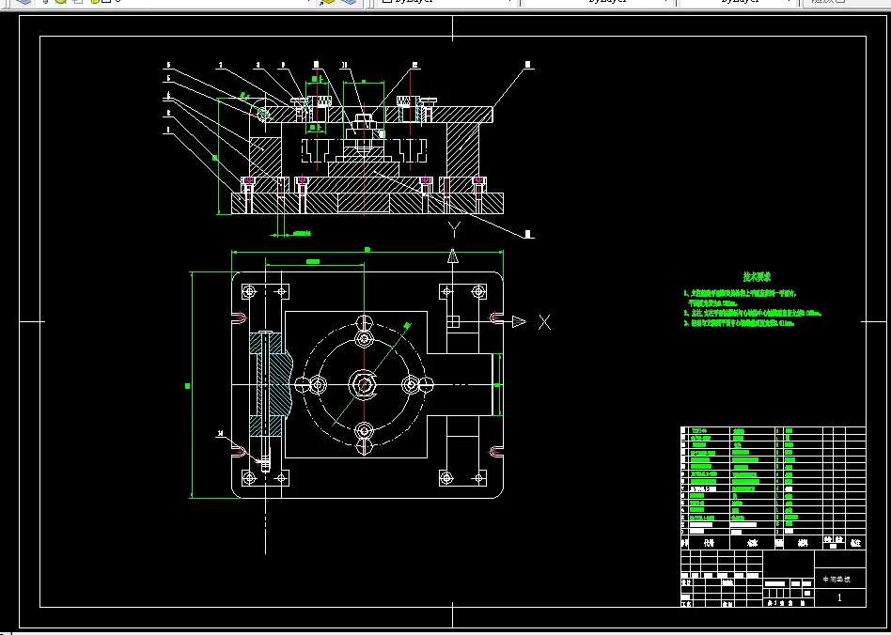Select balloon number 11 above the section view

pos(344,66)
